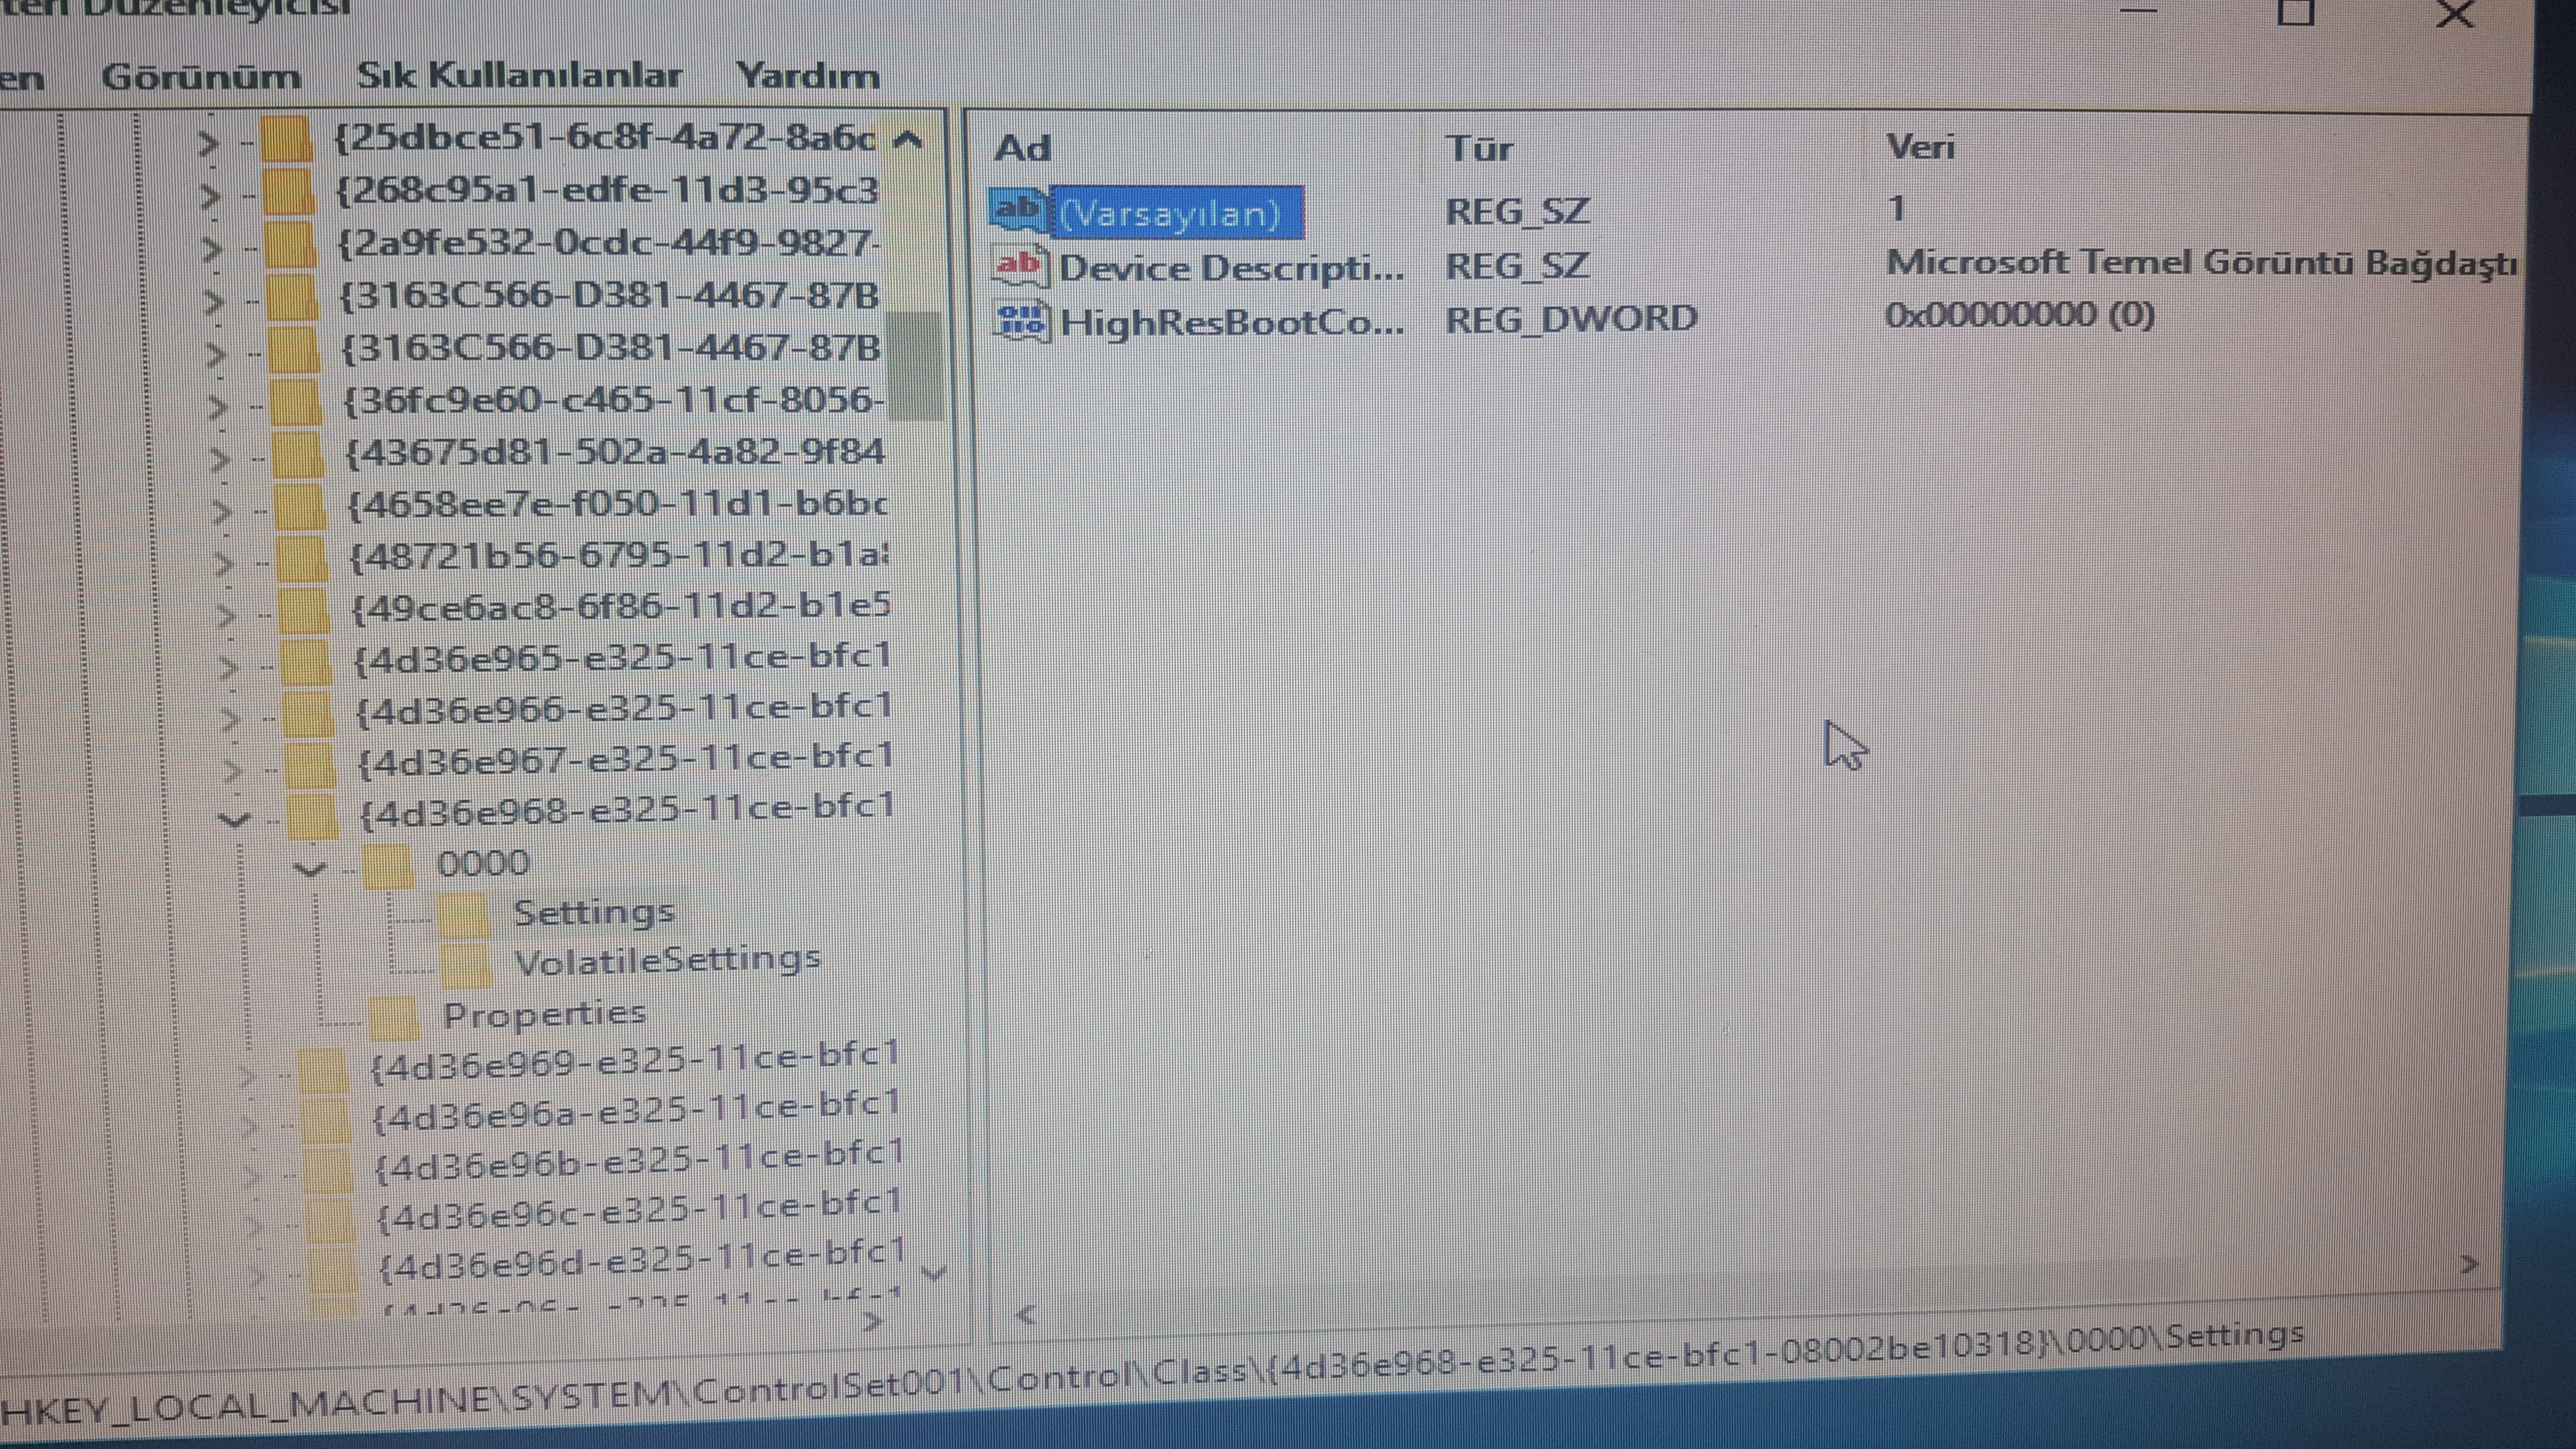Open the Görünüm menu

tap(200, 77)
